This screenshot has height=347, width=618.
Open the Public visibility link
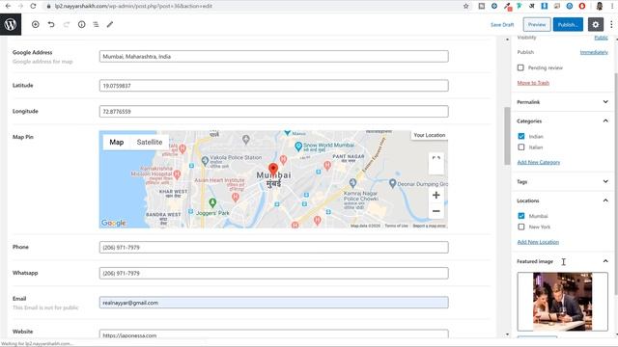[x=601, y=38]
